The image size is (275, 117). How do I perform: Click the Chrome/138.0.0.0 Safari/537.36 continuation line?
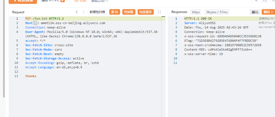[71, 36]
